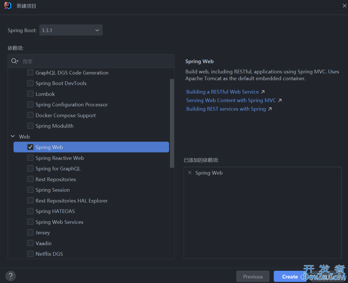Enable the Spring Session dependency

pyautogui.click(x=30, y=190)
